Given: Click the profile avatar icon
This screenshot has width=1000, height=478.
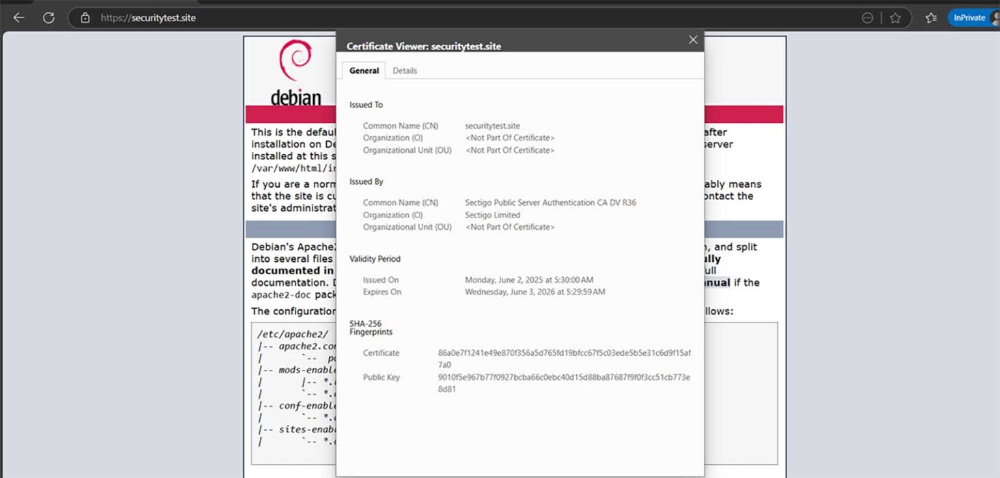Looking at the screenshot, I should tap(995, 18).
